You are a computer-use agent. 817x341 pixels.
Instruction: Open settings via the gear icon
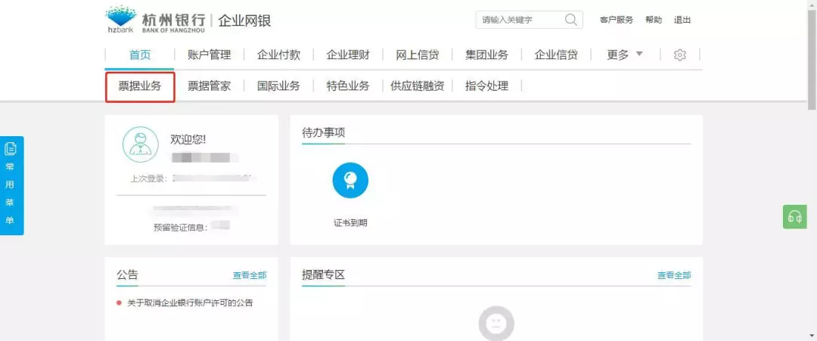pyautogui.click(x=679, y=54)
